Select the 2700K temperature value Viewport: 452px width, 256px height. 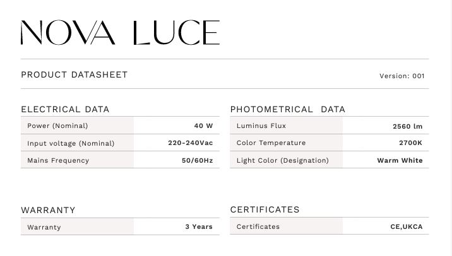tap(410, 143)
